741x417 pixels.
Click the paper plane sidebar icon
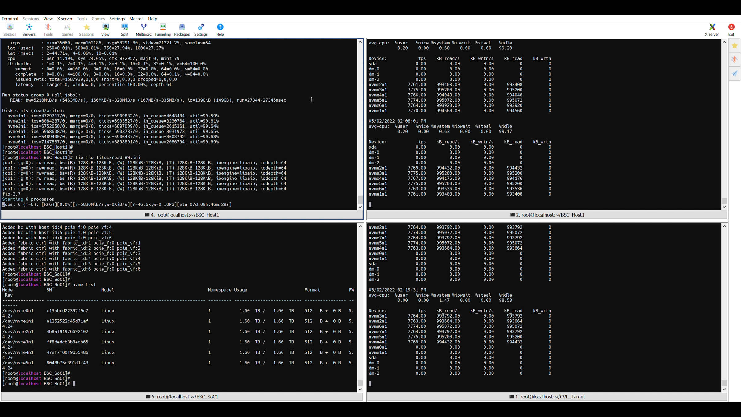(735, 73)
